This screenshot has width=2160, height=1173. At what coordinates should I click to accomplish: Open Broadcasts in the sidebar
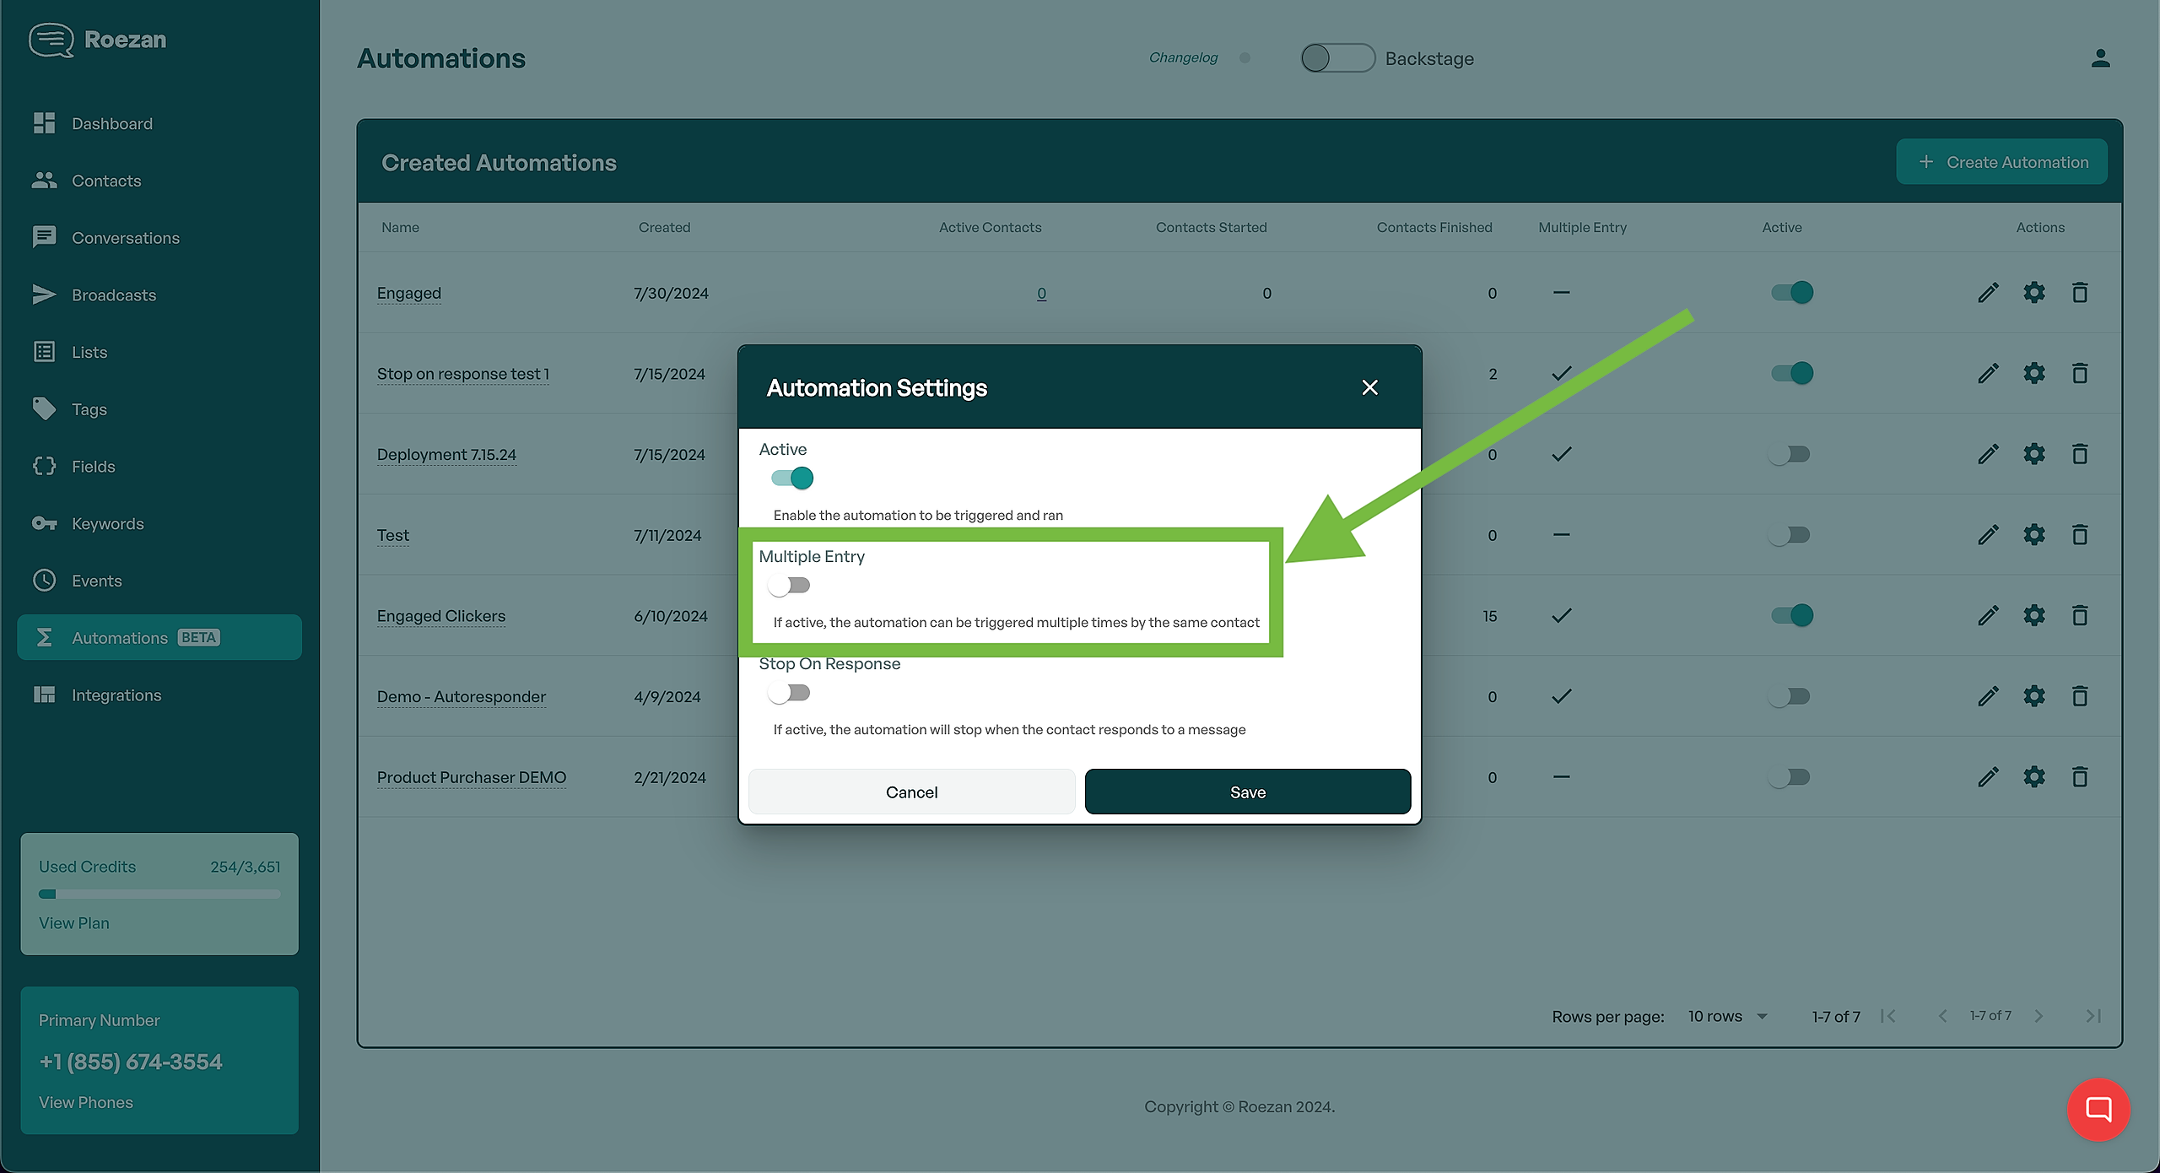click(x=114, y=295)
